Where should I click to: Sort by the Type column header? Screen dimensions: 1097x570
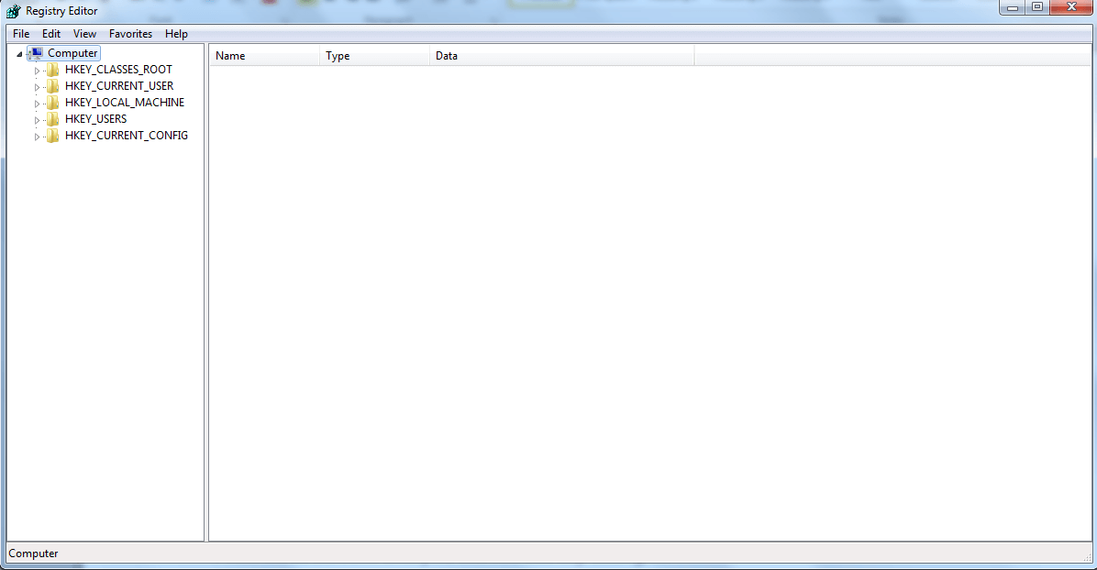[x=375, y=56]
